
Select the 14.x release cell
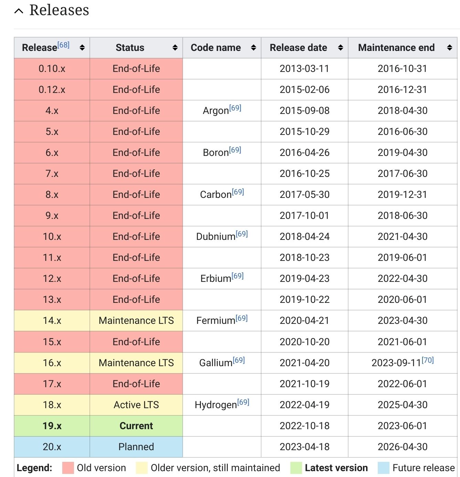(52, 321)
